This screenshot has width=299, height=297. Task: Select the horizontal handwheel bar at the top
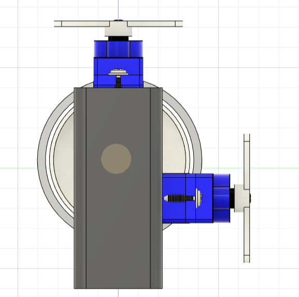click(x=118, y=24)
